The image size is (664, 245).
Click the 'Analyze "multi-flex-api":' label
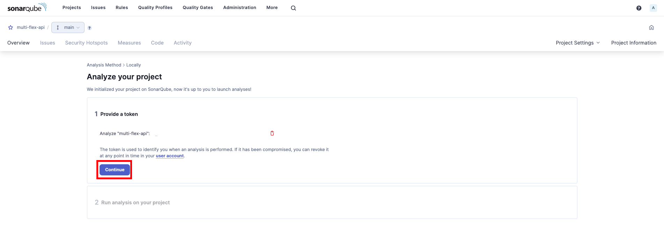(x=125, y=134)
